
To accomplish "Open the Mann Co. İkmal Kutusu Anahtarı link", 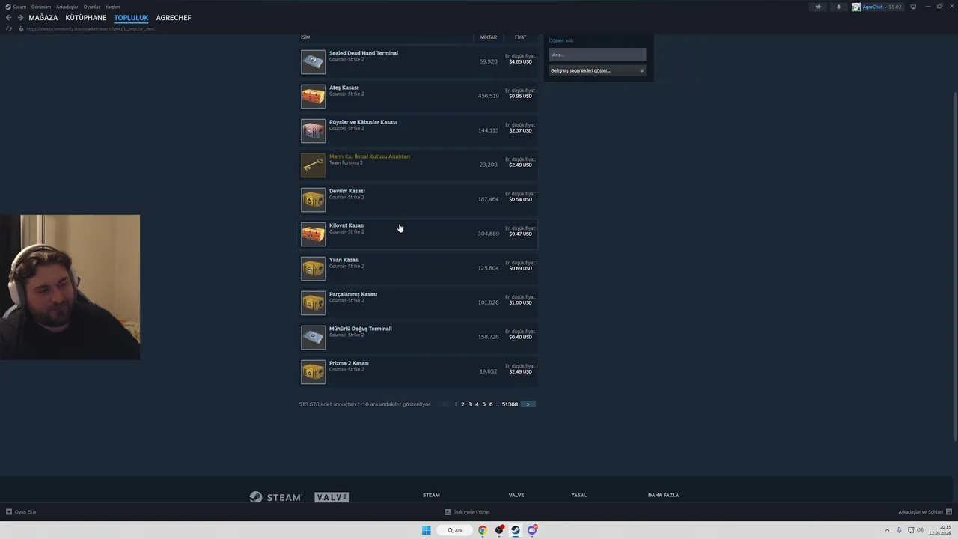I will click(370, 156).
